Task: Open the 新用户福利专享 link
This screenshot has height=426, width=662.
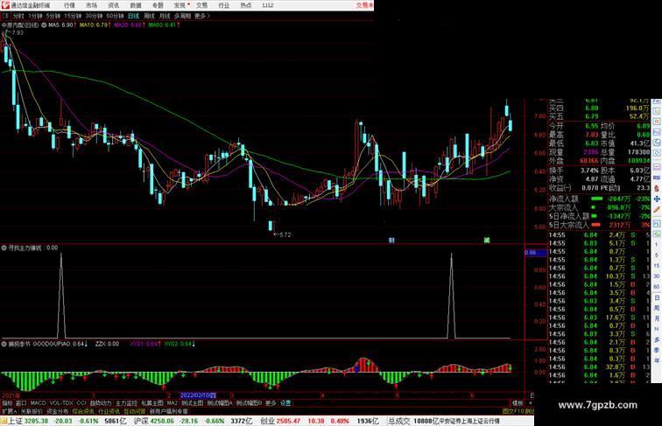Action: (169, 411)
